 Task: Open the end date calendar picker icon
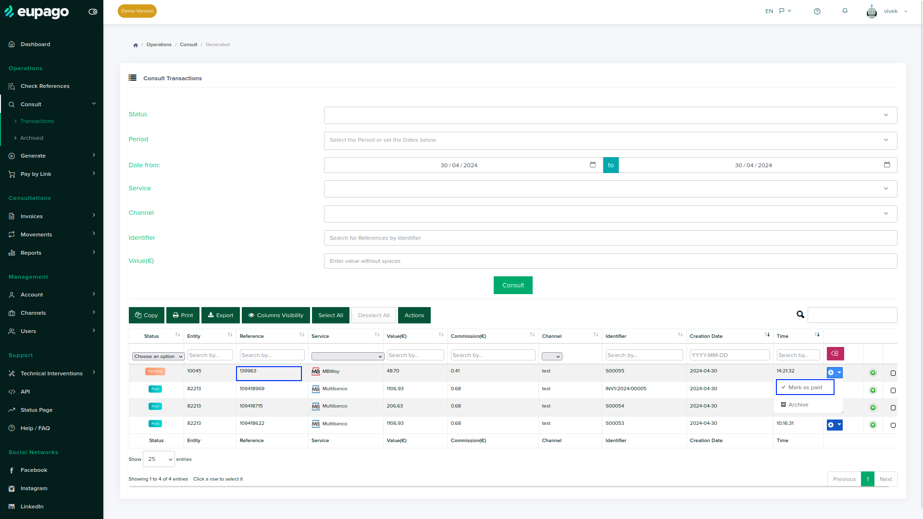tap(887, 165)
